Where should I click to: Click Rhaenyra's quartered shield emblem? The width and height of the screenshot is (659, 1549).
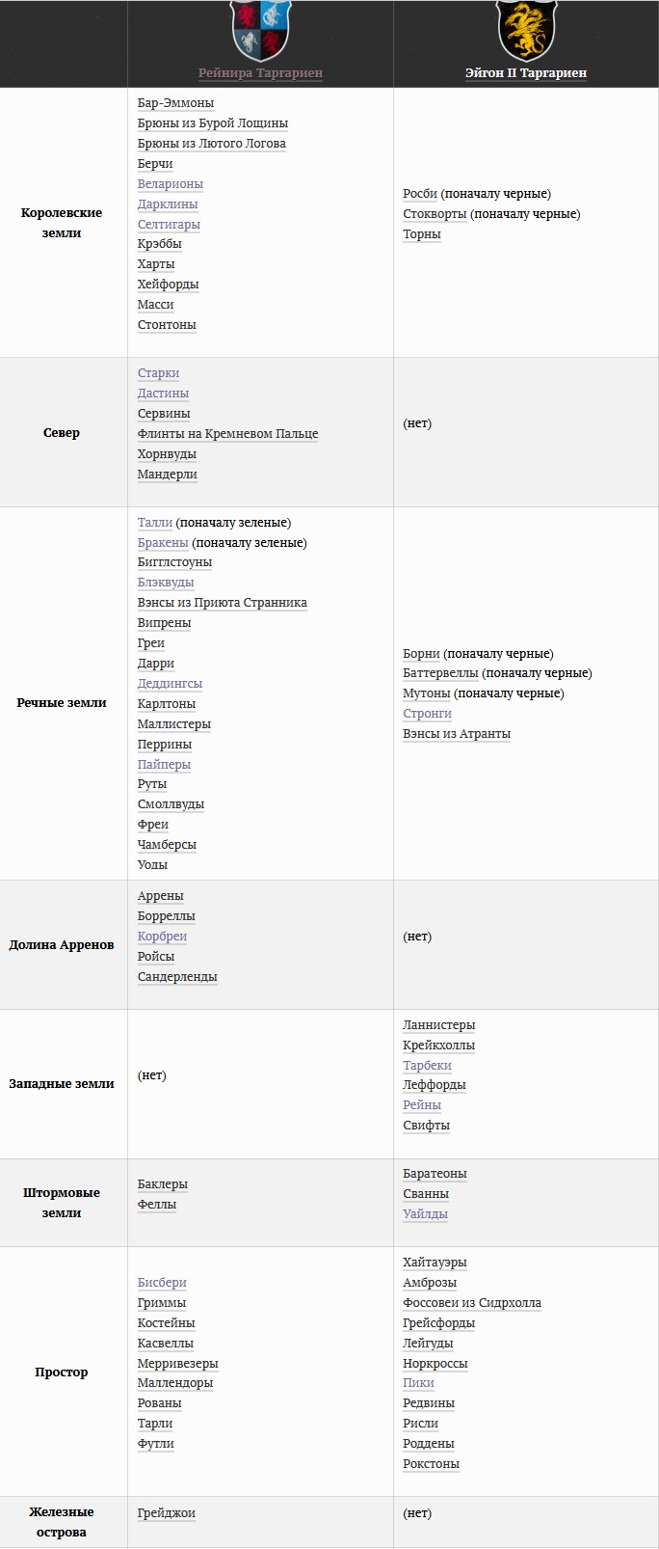tap(260, 31)
